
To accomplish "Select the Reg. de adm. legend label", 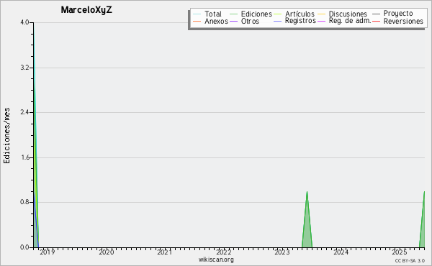I will tap(350, 21).
